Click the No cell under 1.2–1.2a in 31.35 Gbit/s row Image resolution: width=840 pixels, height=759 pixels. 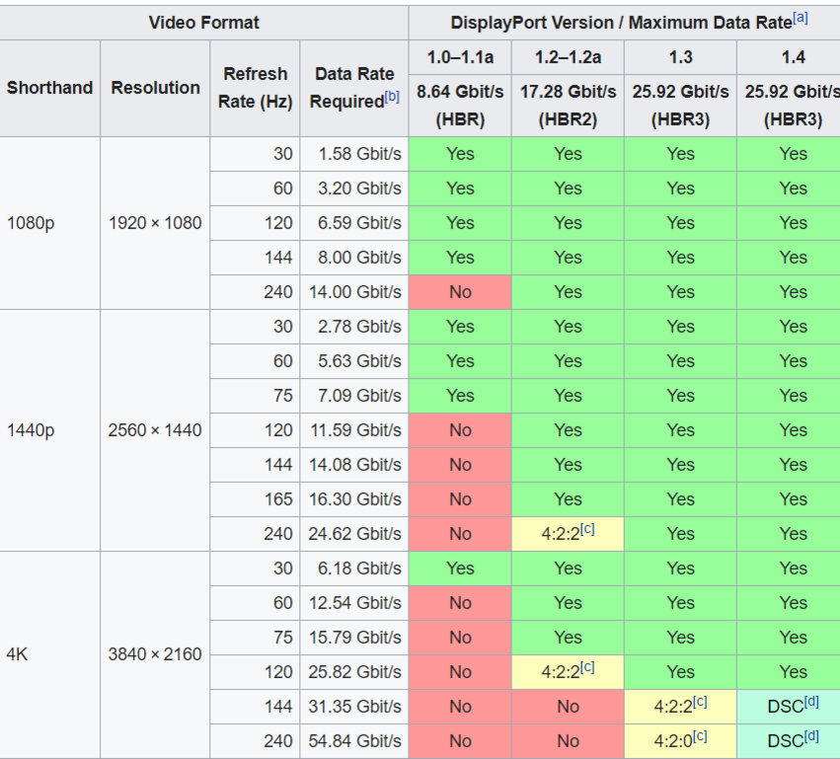(568, 707)
